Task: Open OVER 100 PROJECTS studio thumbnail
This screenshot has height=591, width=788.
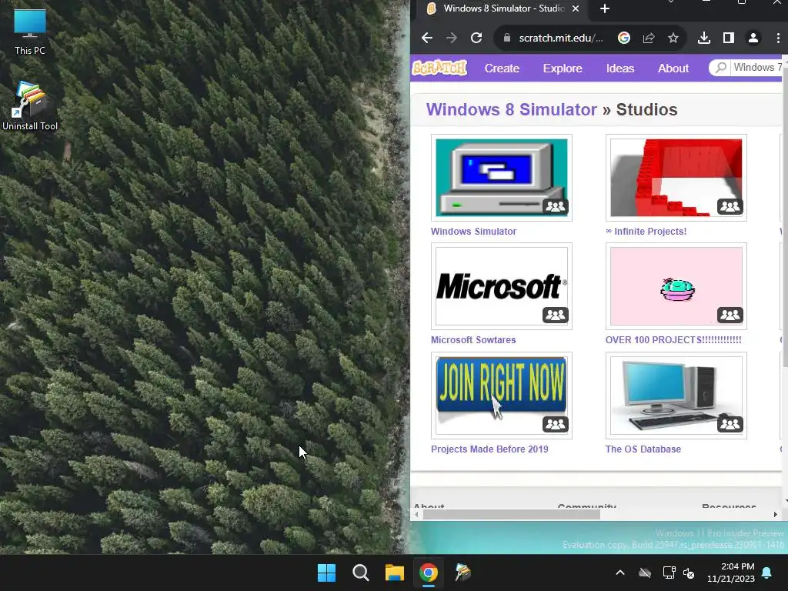Action: [676, 286]
